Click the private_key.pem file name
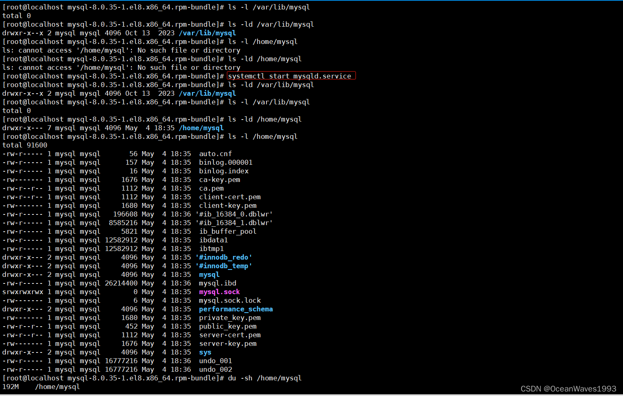 point(230,318)
